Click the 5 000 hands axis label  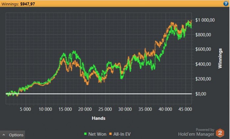click(x=25, y=109)
